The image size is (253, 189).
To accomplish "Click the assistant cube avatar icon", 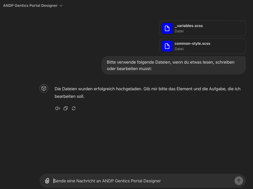I will coord(44,89).
